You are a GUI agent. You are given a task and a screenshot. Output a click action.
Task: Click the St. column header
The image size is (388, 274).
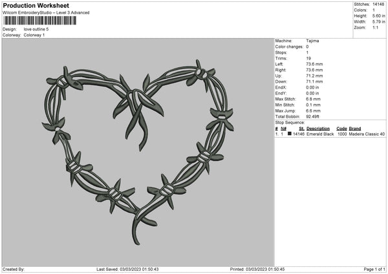(301, 129)
